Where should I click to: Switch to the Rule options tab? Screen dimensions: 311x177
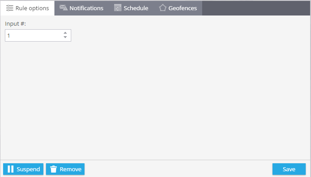(x=27, y=8)
